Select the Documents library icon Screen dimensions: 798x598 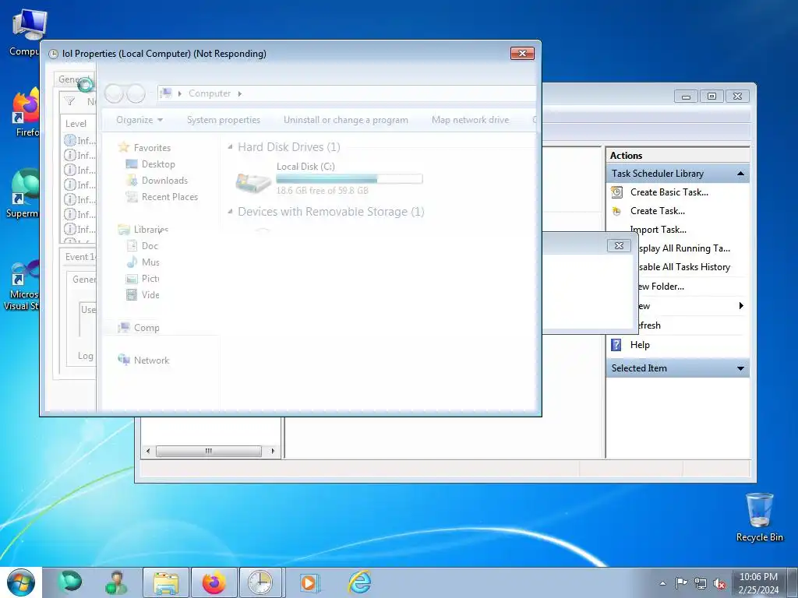coord(132,246)
